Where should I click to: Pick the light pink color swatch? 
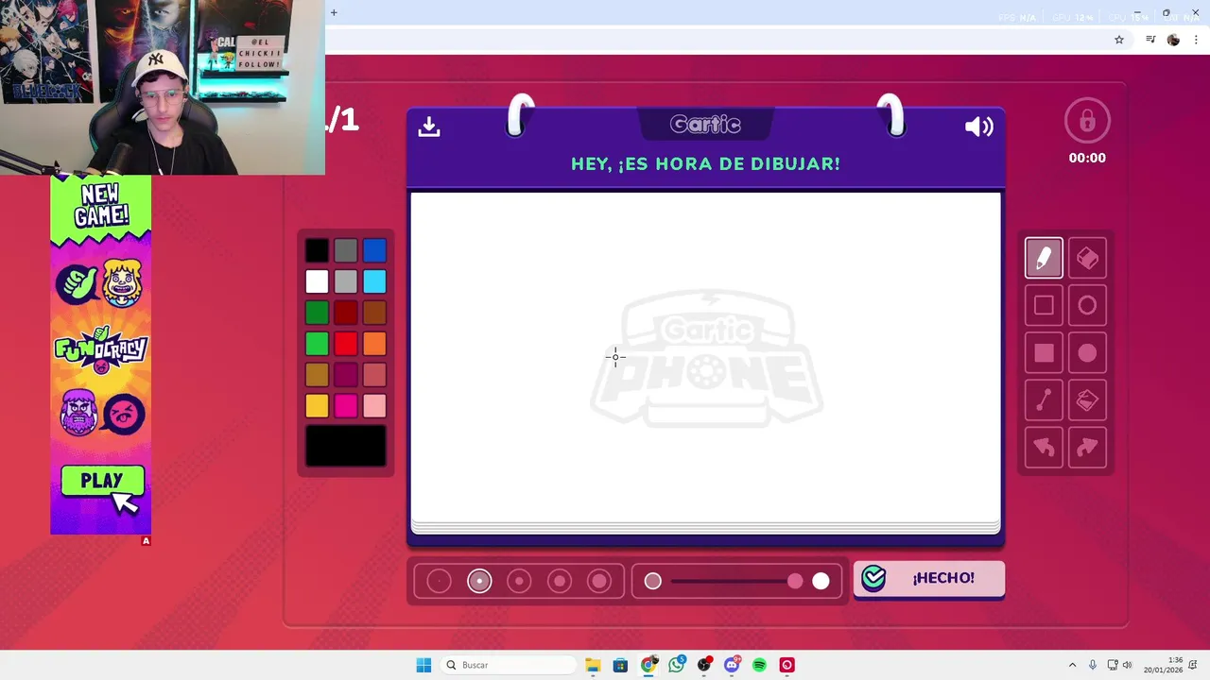tap(374, 406)
